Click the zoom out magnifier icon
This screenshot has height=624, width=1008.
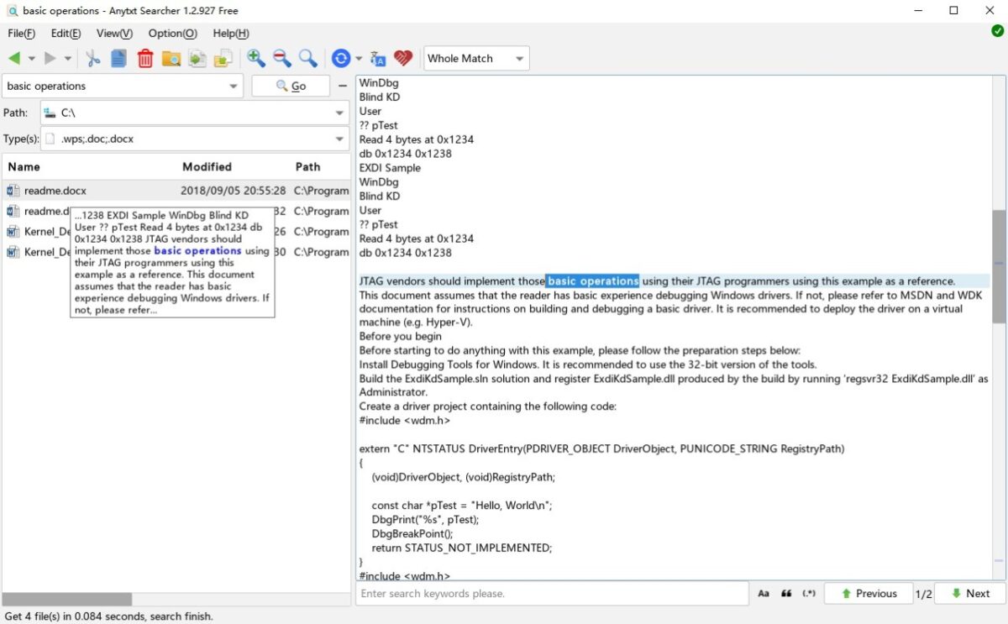pos(282,58)
